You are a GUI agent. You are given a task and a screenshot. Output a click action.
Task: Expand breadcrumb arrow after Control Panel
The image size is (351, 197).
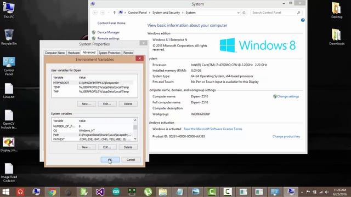point(150,13)
